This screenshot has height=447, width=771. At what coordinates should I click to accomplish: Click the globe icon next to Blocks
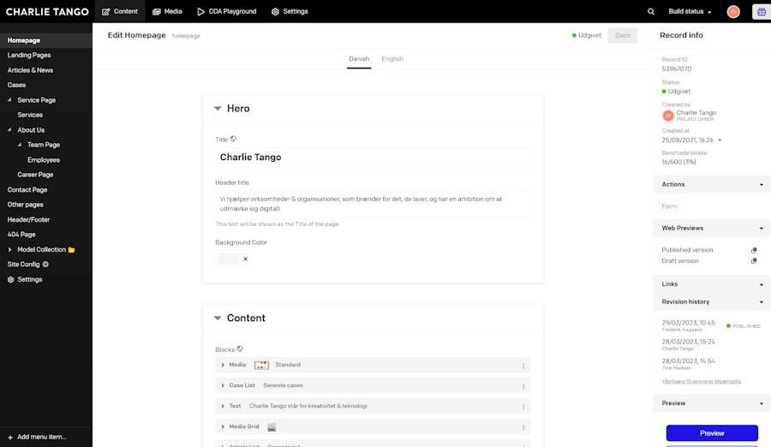tap(240, 349)
